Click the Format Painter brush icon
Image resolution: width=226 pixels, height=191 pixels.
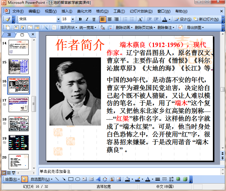[x=8, y=19]
